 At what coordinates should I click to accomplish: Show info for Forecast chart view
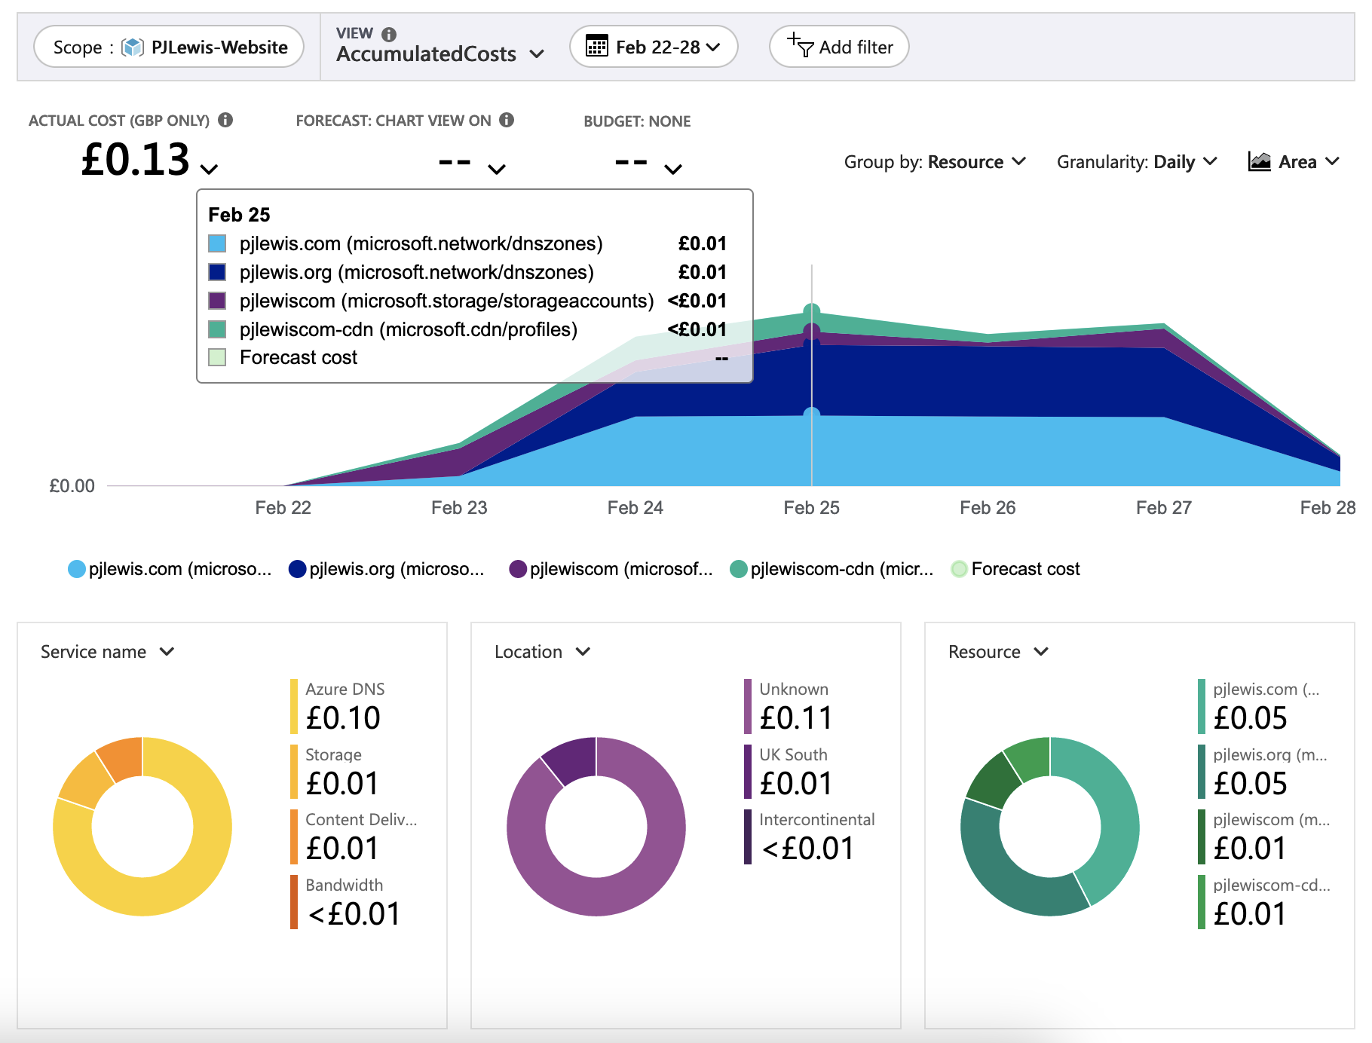tap(507, 120)
